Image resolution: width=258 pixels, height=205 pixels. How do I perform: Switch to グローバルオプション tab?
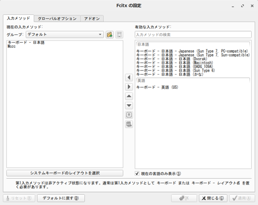click(x=57, y=19)
